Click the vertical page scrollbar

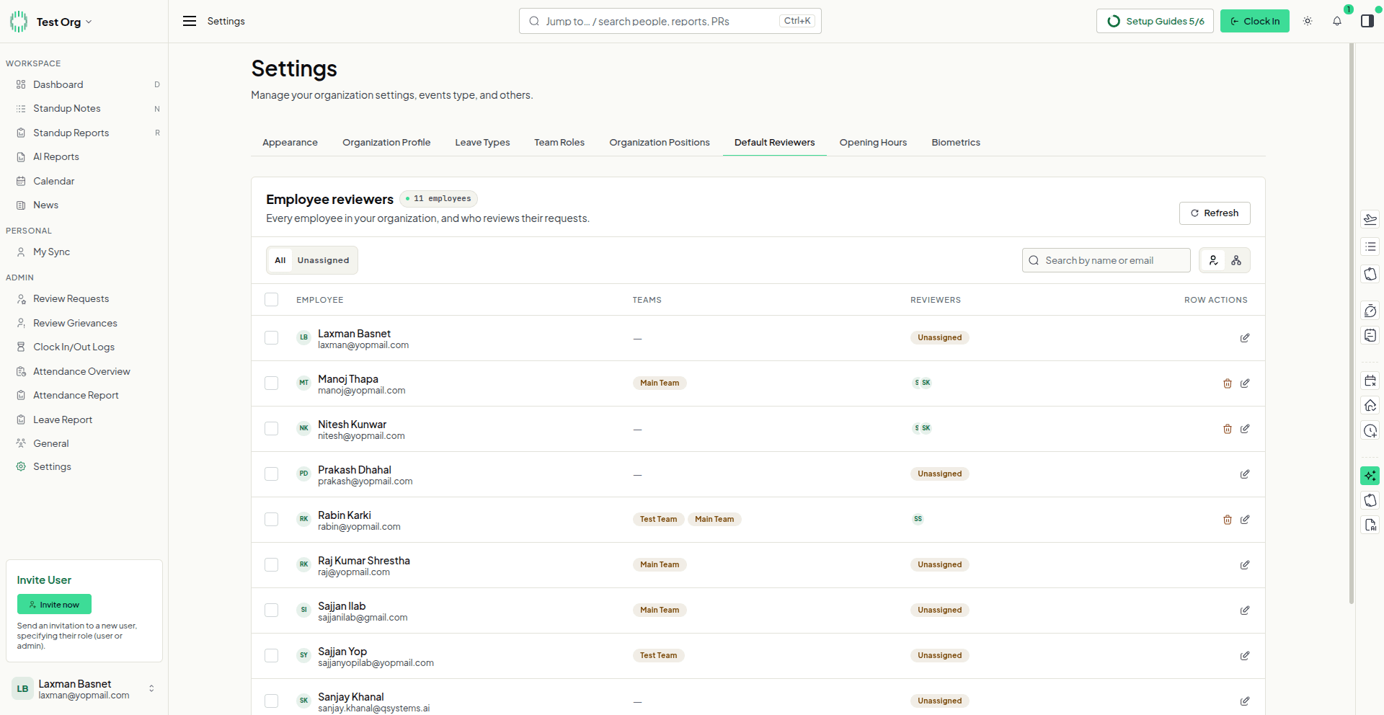[x=1352, y=324]
